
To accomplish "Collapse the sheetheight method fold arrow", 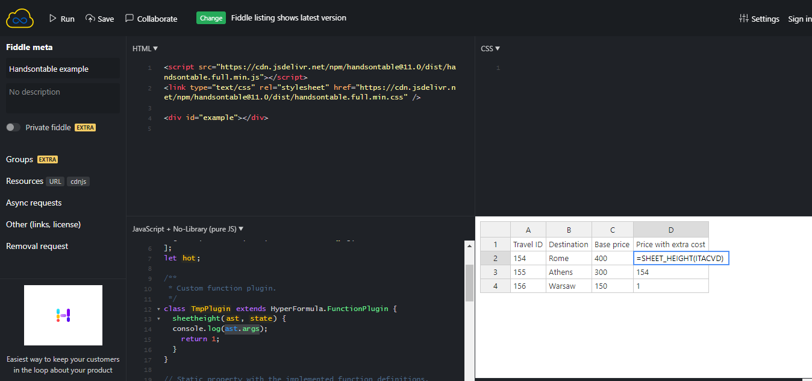I will [x=158, y=318].
